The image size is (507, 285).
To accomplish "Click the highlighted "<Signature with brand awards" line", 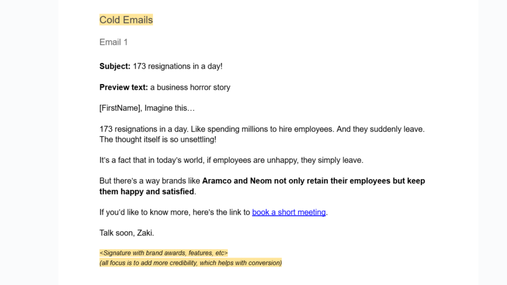I will 163,253.
